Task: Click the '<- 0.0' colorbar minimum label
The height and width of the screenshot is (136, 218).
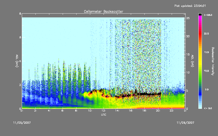Action: 208,108
